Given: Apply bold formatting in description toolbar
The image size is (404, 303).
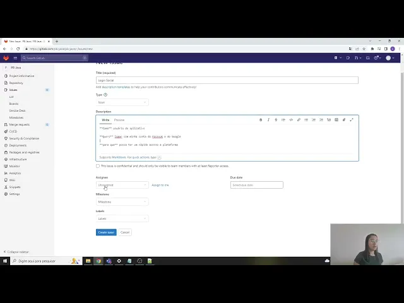Looking at the screenshot, I should pos(261,120).
